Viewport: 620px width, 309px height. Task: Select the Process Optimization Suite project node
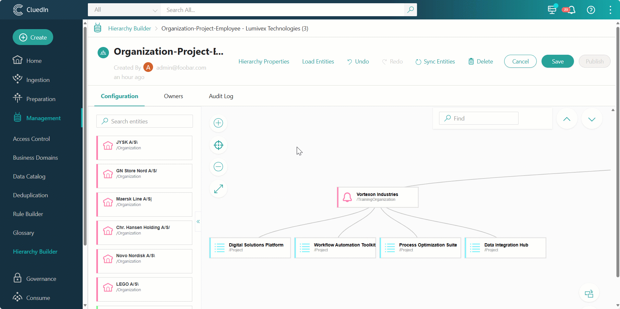tap(420, 248)
